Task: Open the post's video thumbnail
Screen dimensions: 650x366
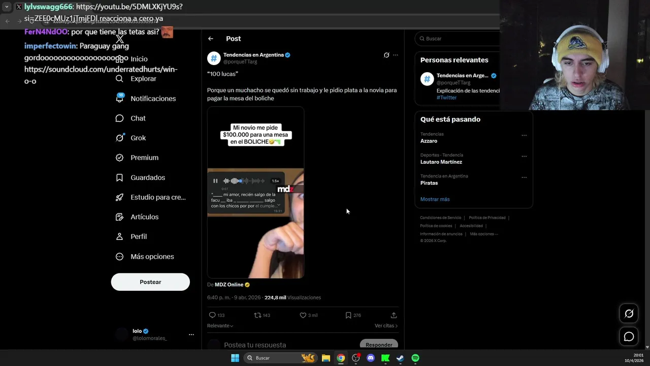Action: (x=255, y=192)
